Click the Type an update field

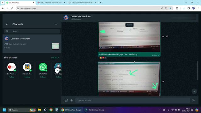pos(133,100)
